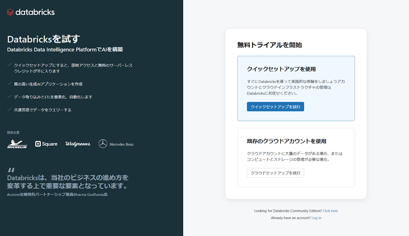
Task: Click クラウドセットアップを続行 button
Action: point(275,173)
